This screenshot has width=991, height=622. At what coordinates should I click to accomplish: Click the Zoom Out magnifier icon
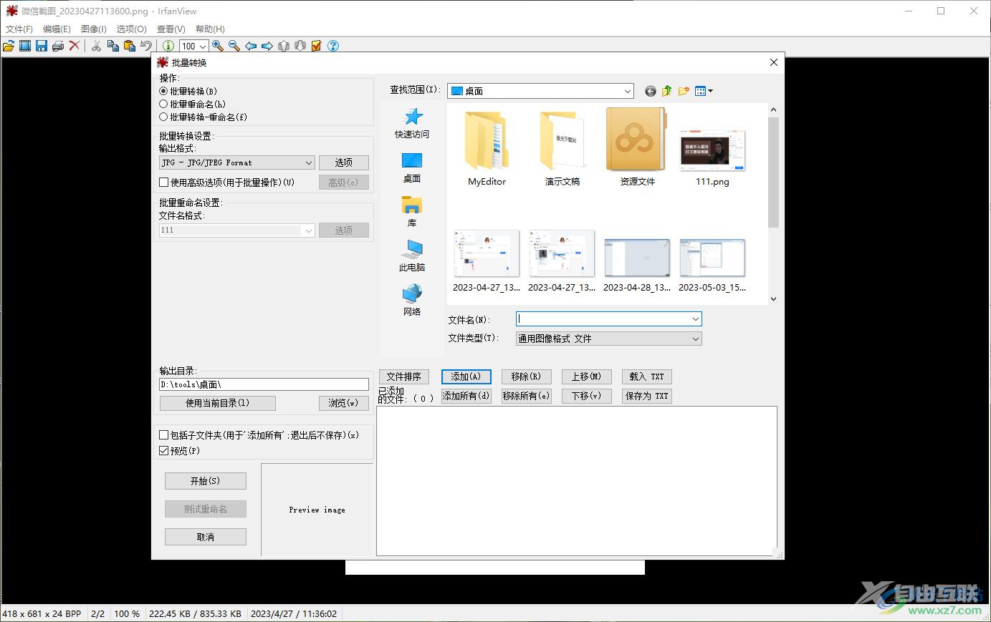[234, 46]
